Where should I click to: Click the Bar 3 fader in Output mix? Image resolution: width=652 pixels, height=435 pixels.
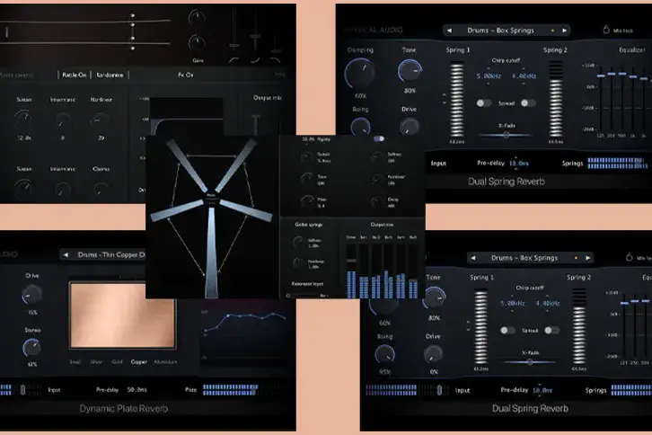(389, 271)
